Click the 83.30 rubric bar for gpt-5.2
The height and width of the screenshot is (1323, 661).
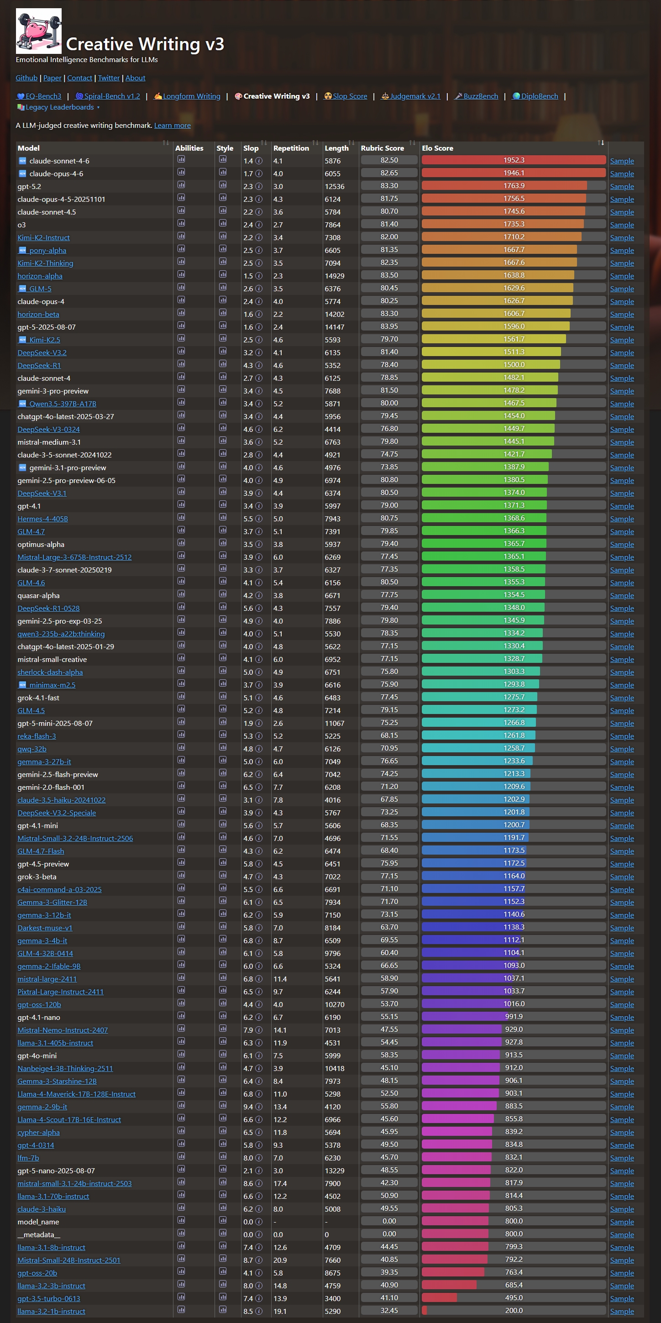click(389, 185)
